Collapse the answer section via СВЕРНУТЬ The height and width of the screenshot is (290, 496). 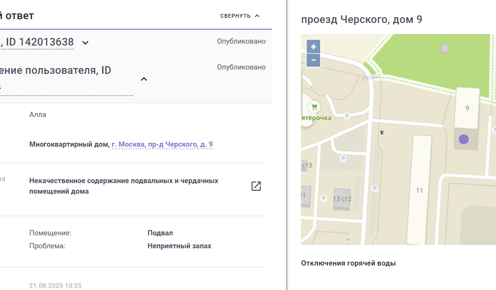click(x=240, y=16)
